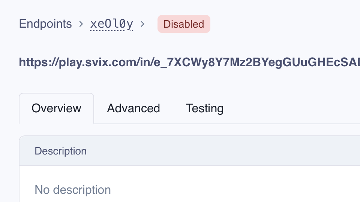Screen dimensions: 360x202
Task: Click the word Description in the card header
Action: pos(61,151)
